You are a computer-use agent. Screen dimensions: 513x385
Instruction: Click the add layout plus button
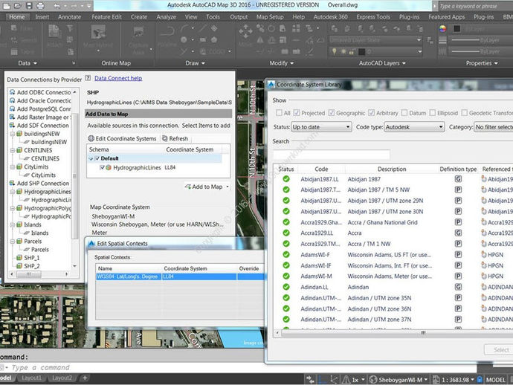(x=85, y=378)
